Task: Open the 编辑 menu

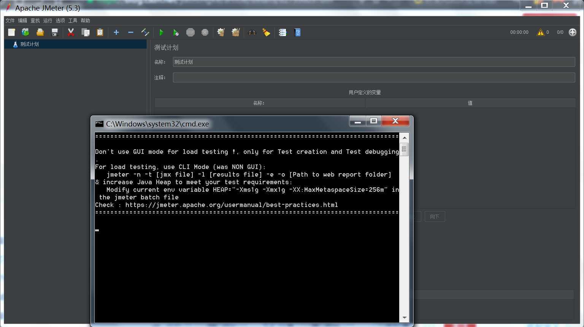Action: [23, 21]
